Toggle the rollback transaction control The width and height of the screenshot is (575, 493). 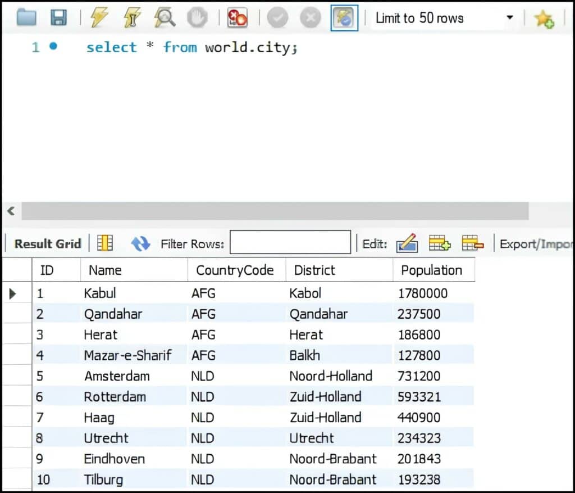point(309,17)
